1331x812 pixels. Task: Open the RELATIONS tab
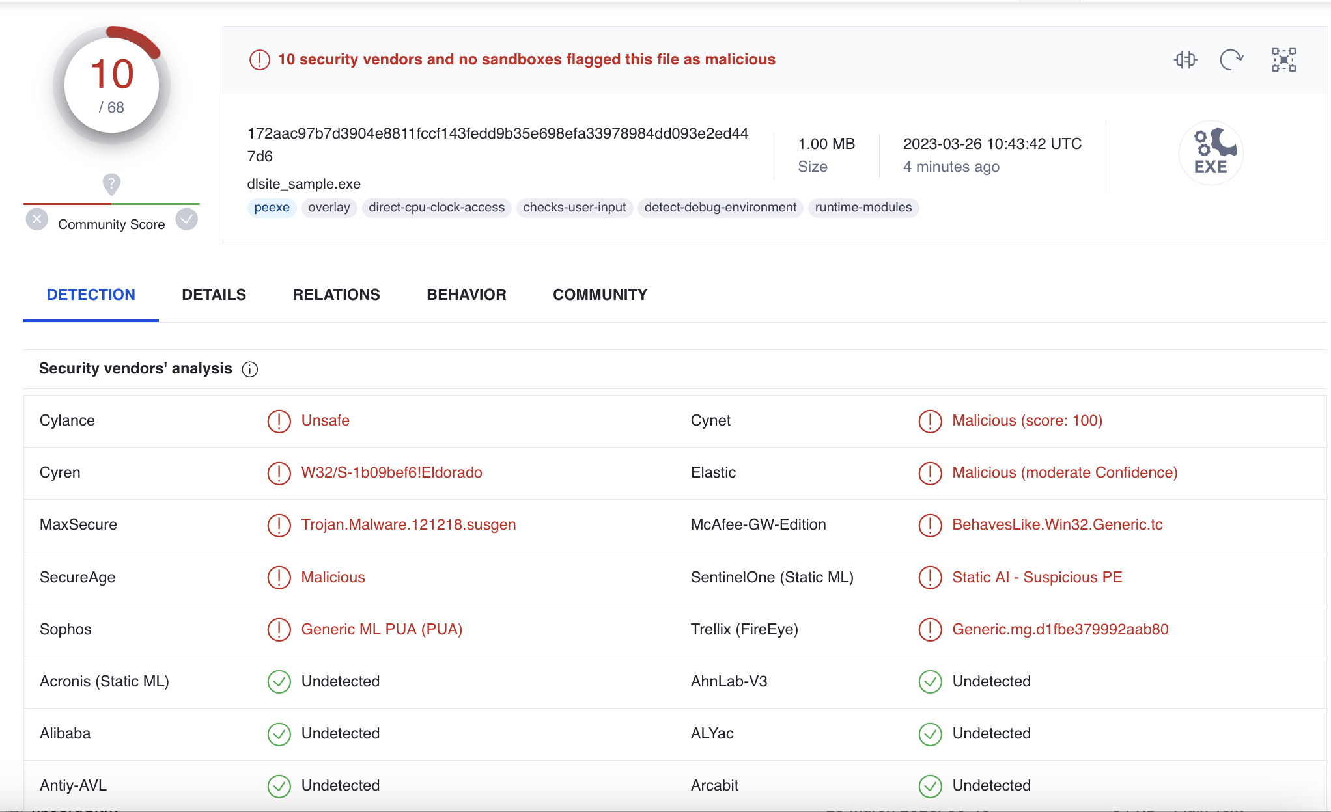336,295
